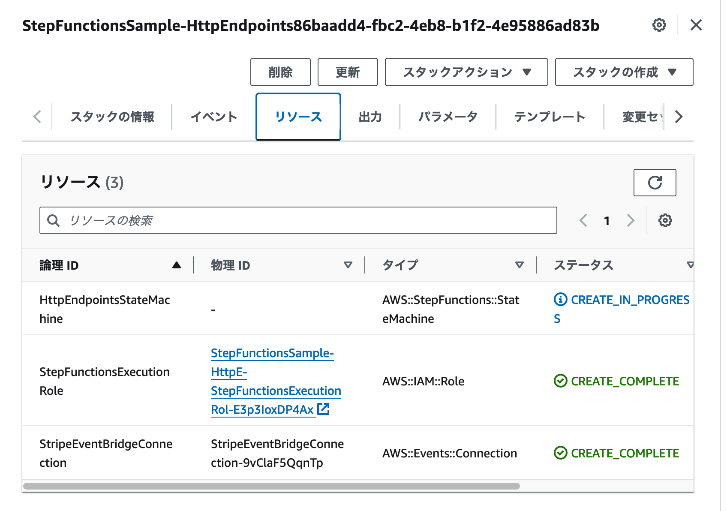Click the magnifier icon in the search box
Screen dimensions: 727x511
[x=54, y=220]
